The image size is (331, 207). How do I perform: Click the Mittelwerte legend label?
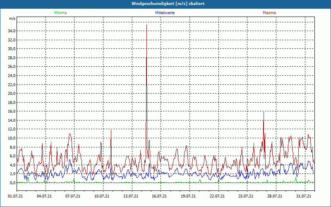[x=165, y=13]
